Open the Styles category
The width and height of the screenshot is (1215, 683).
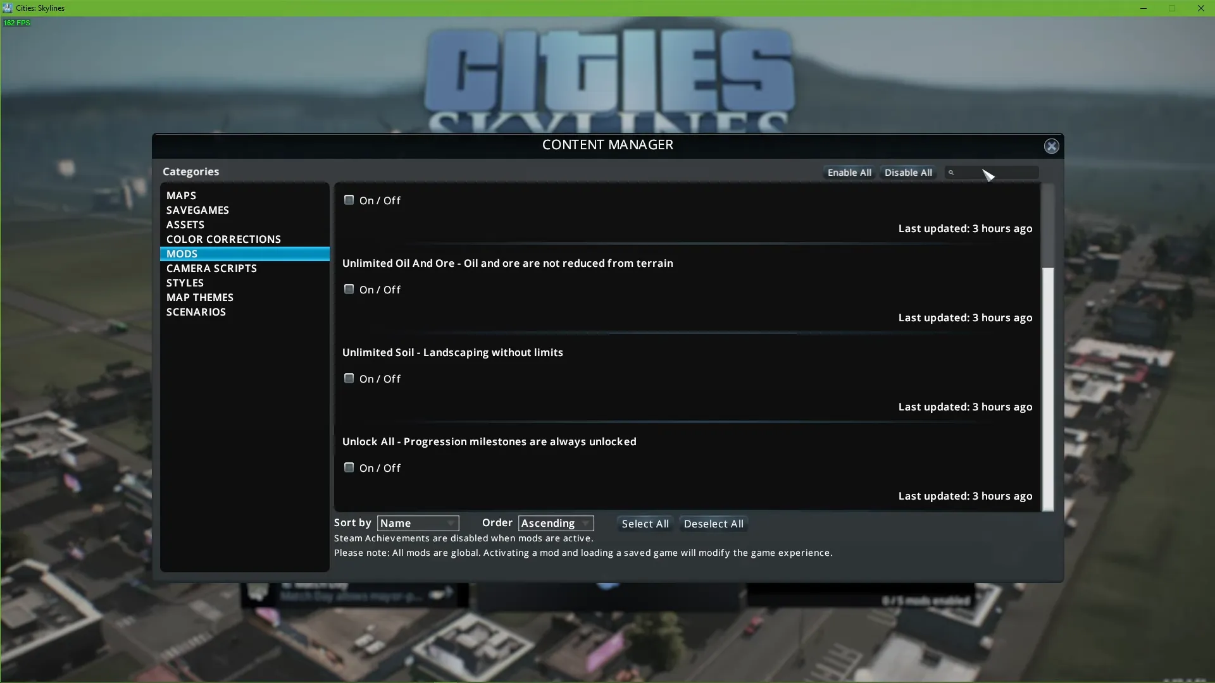click(244, 283)
